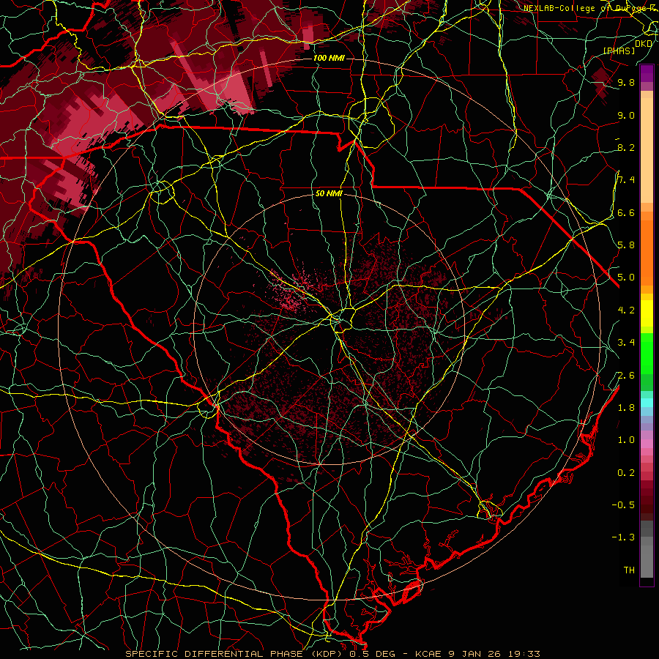Pick the cyan segment of the color scale
The image size is (659, 659).
coord(647,402)
